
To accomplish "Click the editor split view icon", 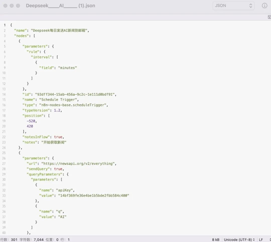I will [x=269, y=17].
